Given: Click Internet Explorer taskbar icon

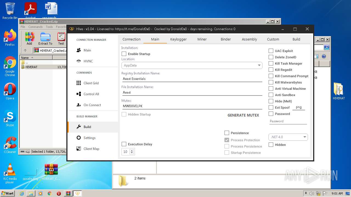Looking at the screenshot, I should pos(22,193).
